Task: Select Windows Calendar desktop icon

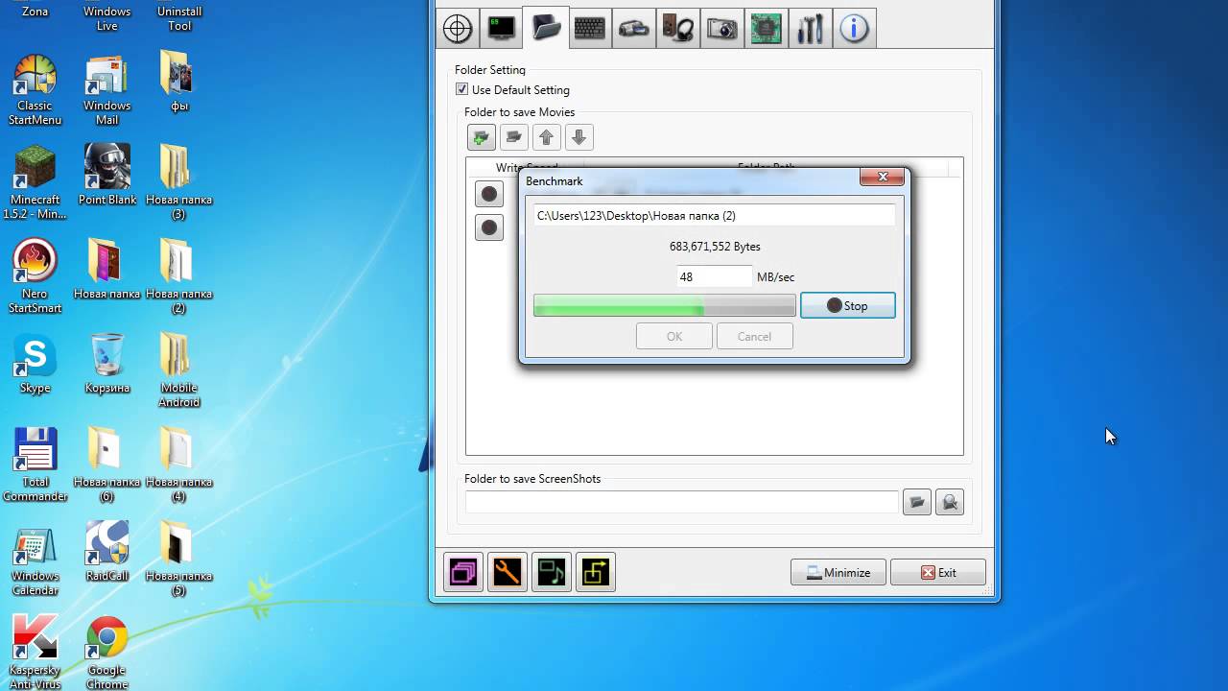Action: (35, 560)
